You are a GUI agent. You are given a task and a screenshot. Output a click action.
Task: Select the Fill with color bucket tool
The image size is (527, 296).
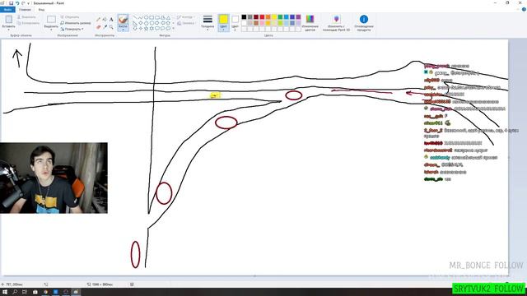(105, 20)
